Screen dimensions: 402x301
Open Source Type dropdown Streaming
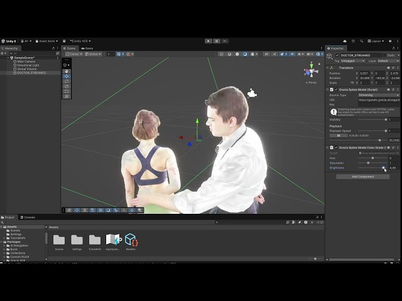(379, 95)
